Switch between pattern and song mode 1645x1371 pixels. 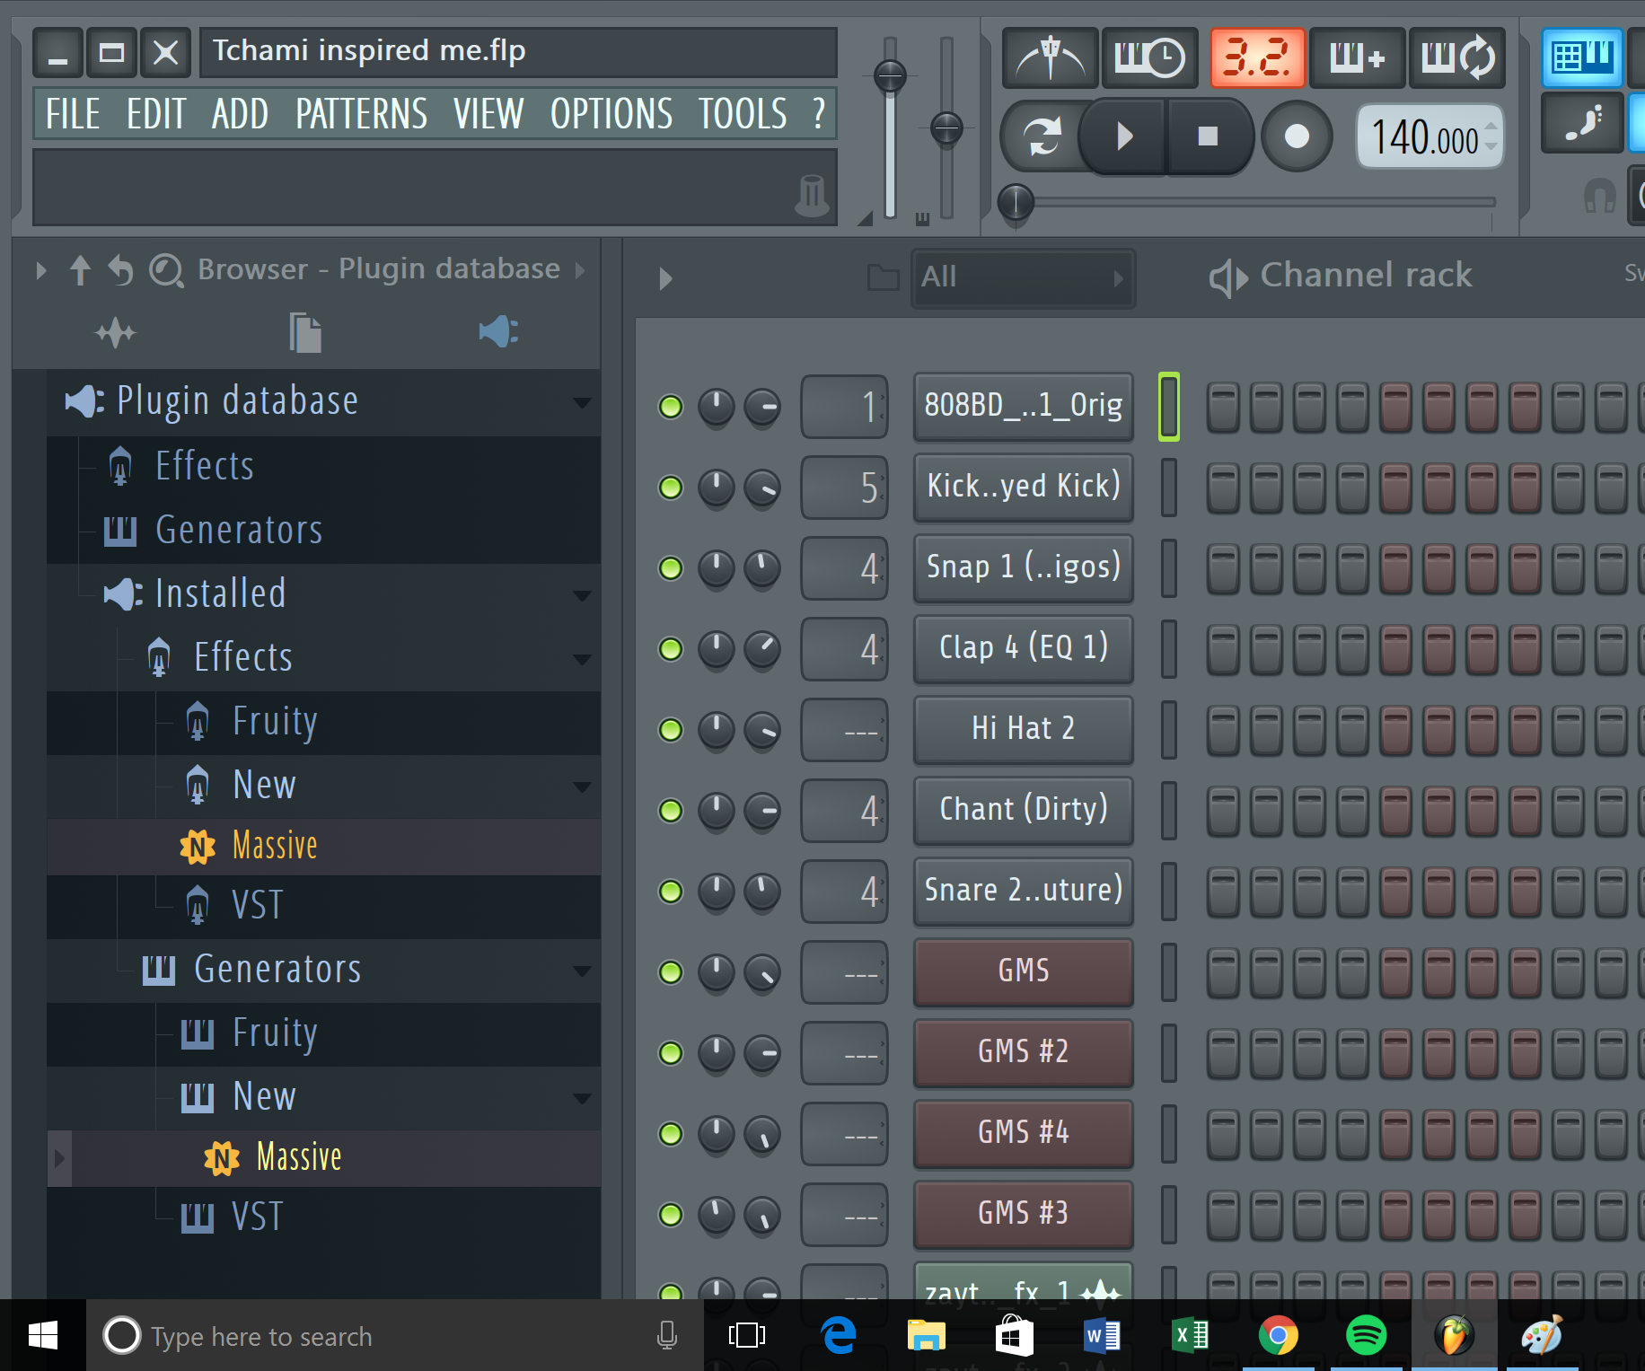coord(1043,136)
